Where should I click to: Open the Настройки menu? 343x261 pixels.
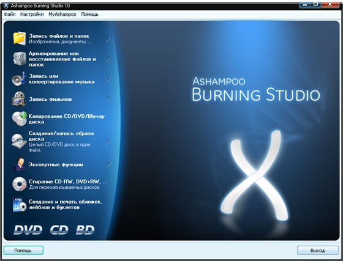32,15
